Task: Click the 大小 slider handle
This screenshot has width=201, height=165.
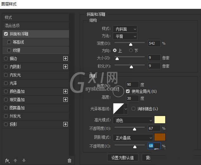Action: tap(117, 58)
